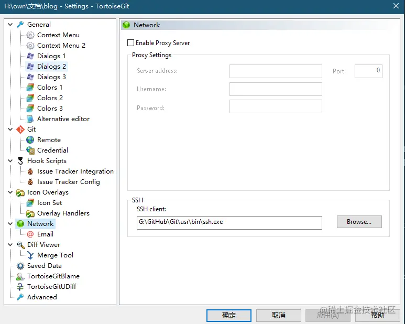Click the Port number field

click(x=368, y=71)
